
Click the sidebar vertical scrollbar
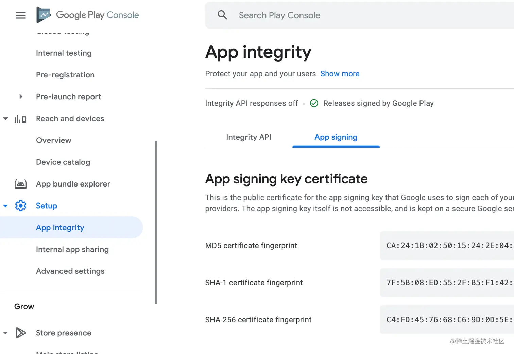156,223
